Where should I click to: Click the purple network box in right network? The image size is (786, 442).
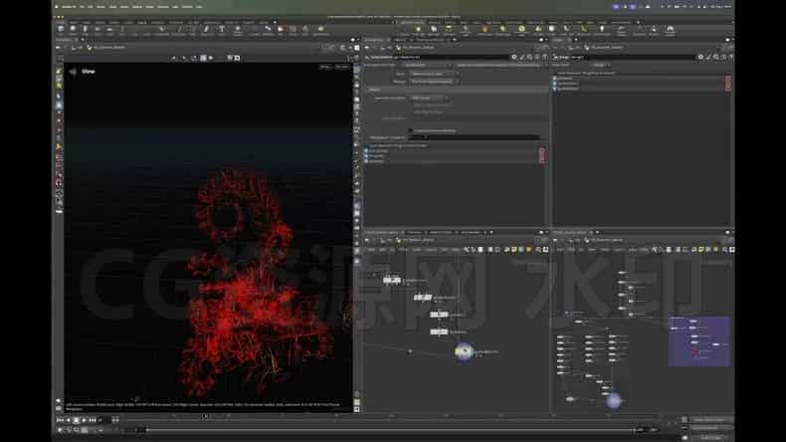(x=699, y=341)
